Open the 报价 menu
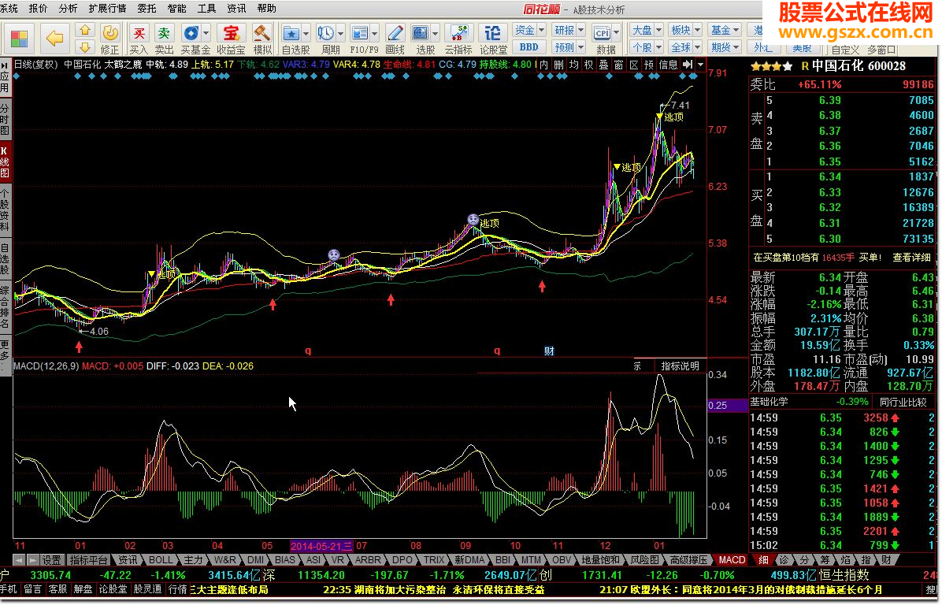942x605 pixels. [x=38, y=9]
